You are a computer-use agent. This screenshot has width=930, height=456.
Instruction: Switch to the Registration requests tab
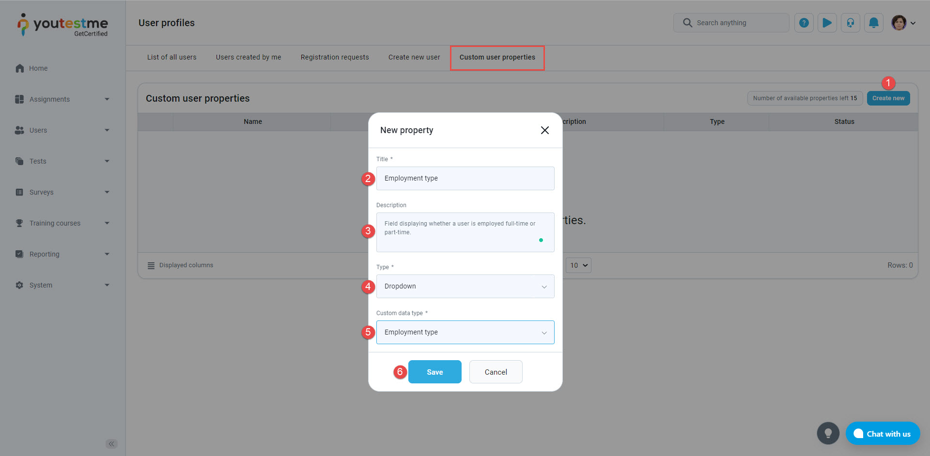tap(335, 57)
